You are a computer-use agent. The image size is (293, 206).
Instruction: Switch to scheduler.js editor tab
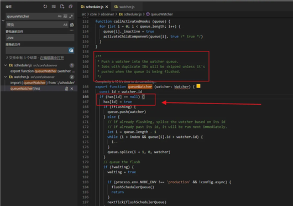(x=94, y=7)
